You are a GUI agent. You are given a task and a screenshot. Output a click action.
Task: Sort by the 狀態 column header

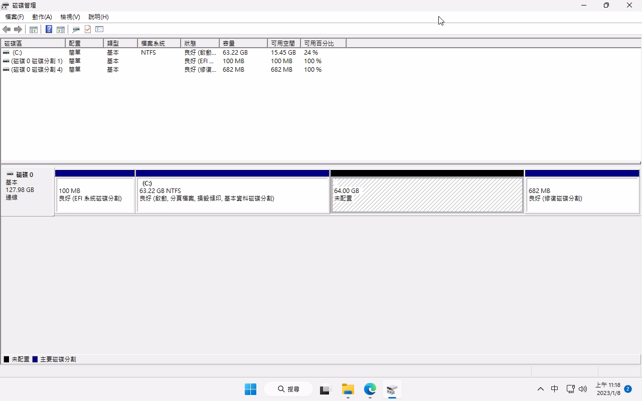(x=200, y=44)
